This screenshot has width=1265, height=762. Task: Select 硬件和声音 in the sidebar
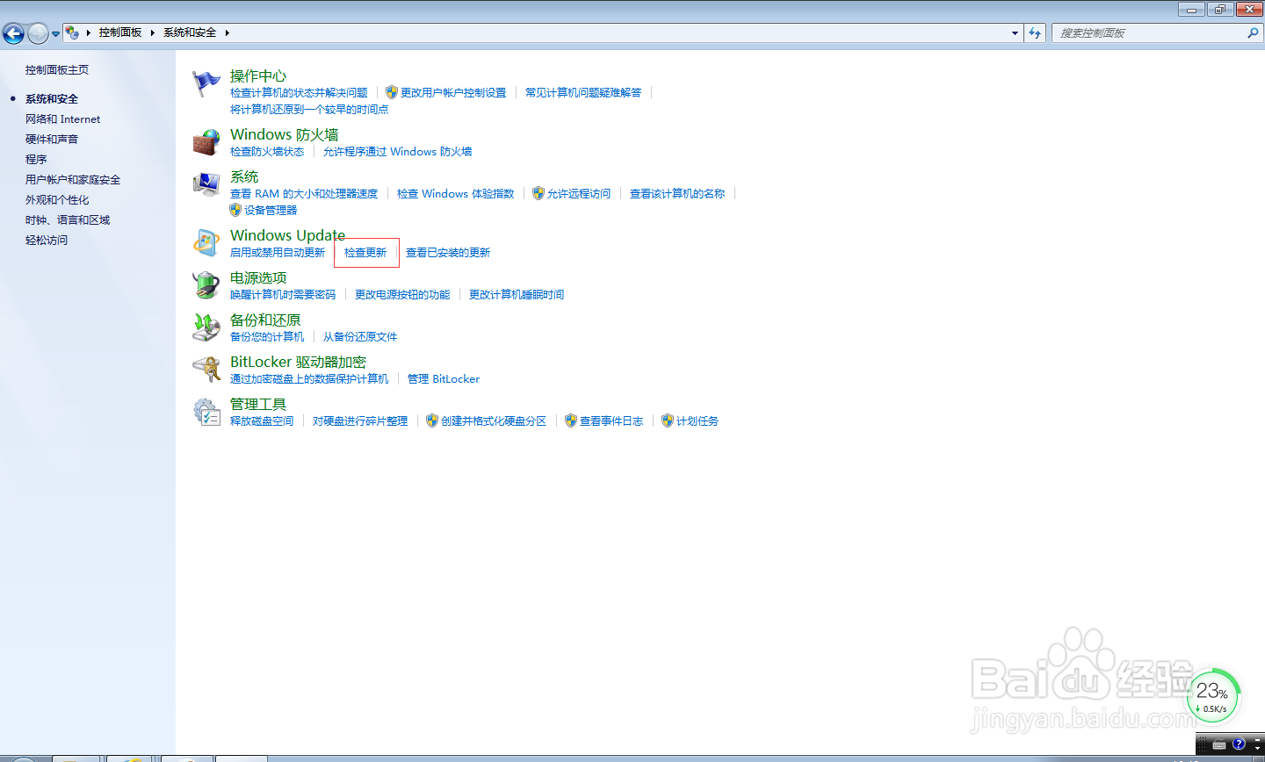tap(52, 139)
